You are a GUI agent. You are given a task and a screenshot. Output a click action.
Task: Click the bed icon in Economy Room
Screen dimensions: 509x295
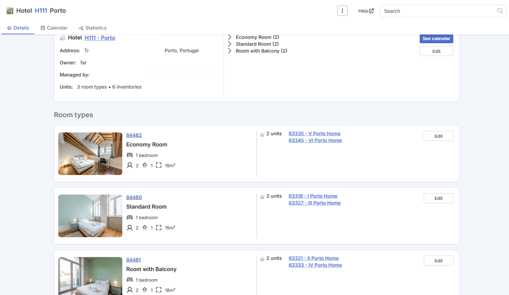tap(130, 155)
